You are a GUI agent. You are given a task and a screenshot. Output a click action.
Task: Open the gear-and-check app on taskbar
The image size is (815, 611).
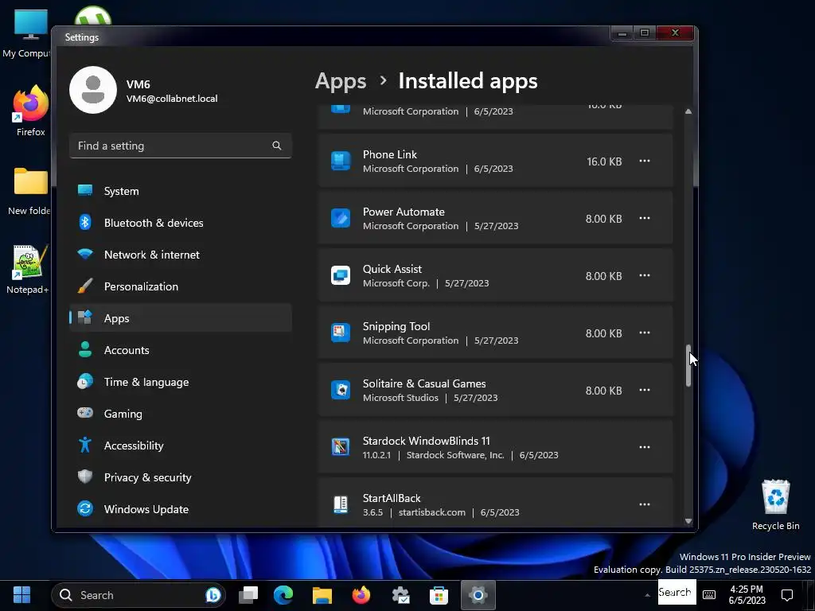400,595
